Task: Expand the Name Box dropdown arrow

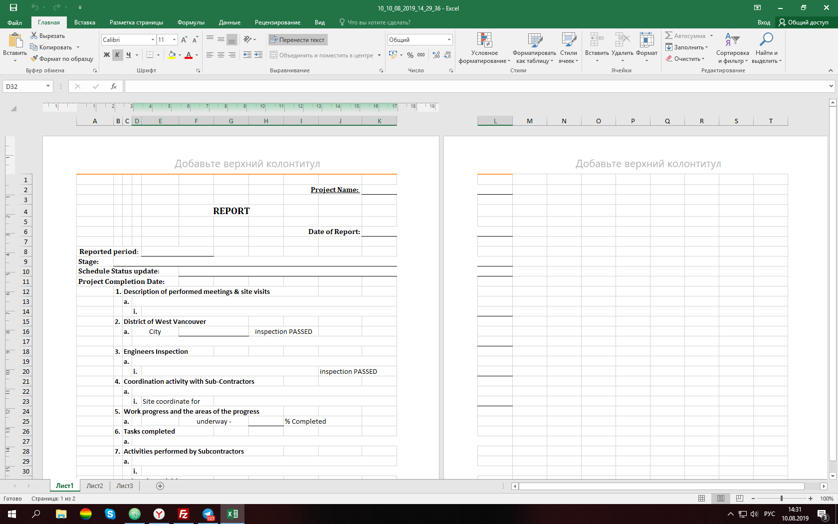Action: click(x=48, y=86)
